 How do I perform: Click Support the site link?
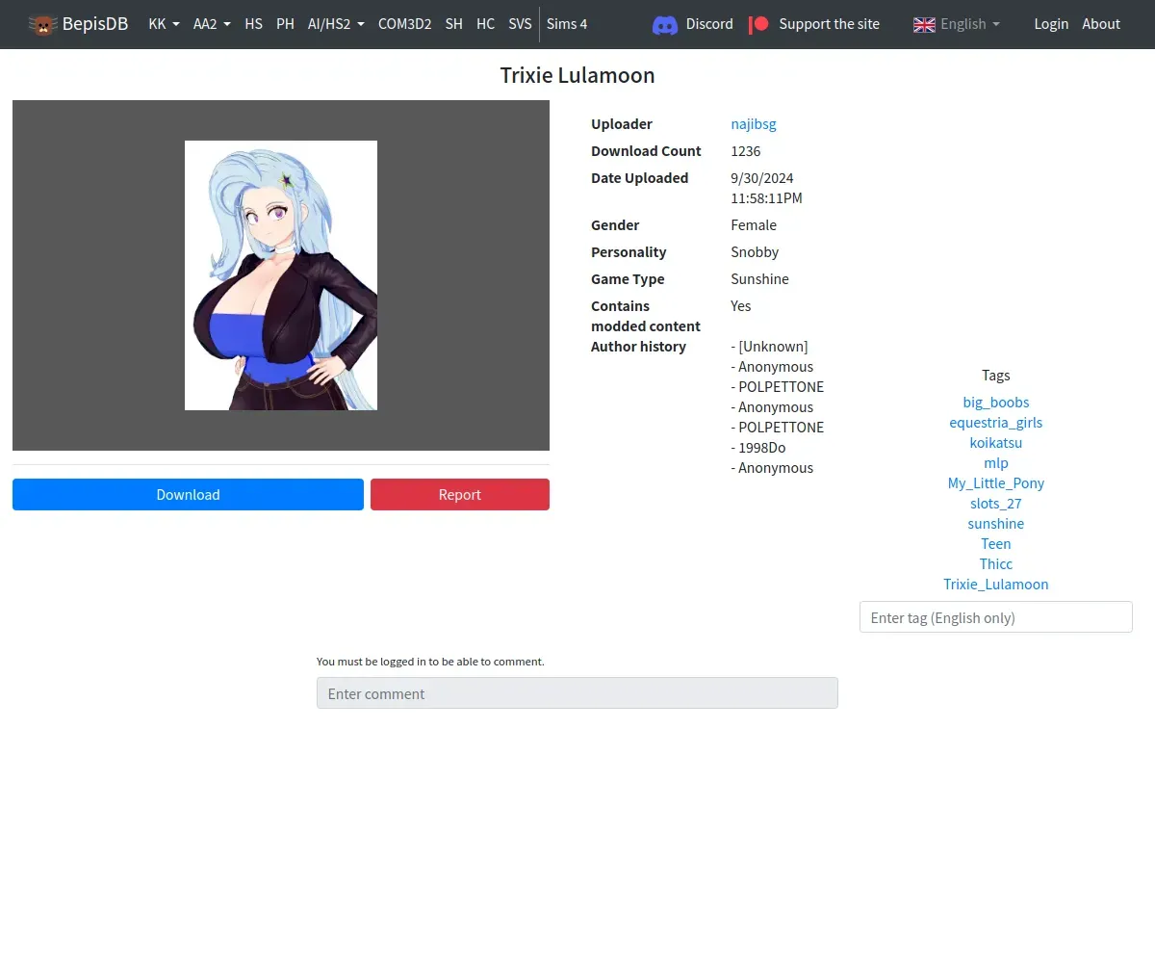pos(829,24)
